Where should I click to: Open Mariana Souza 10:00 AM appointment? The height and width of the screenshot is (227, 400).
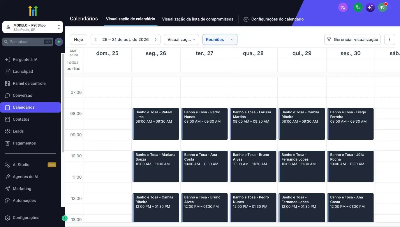tap(156, 166)
